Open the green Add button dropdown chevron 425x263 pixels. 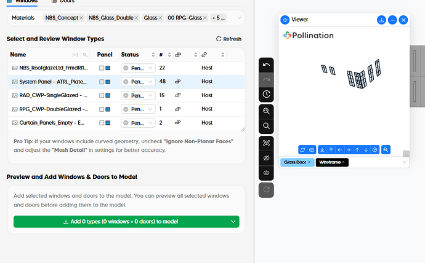pyautogui.click(x=233, y=222)
